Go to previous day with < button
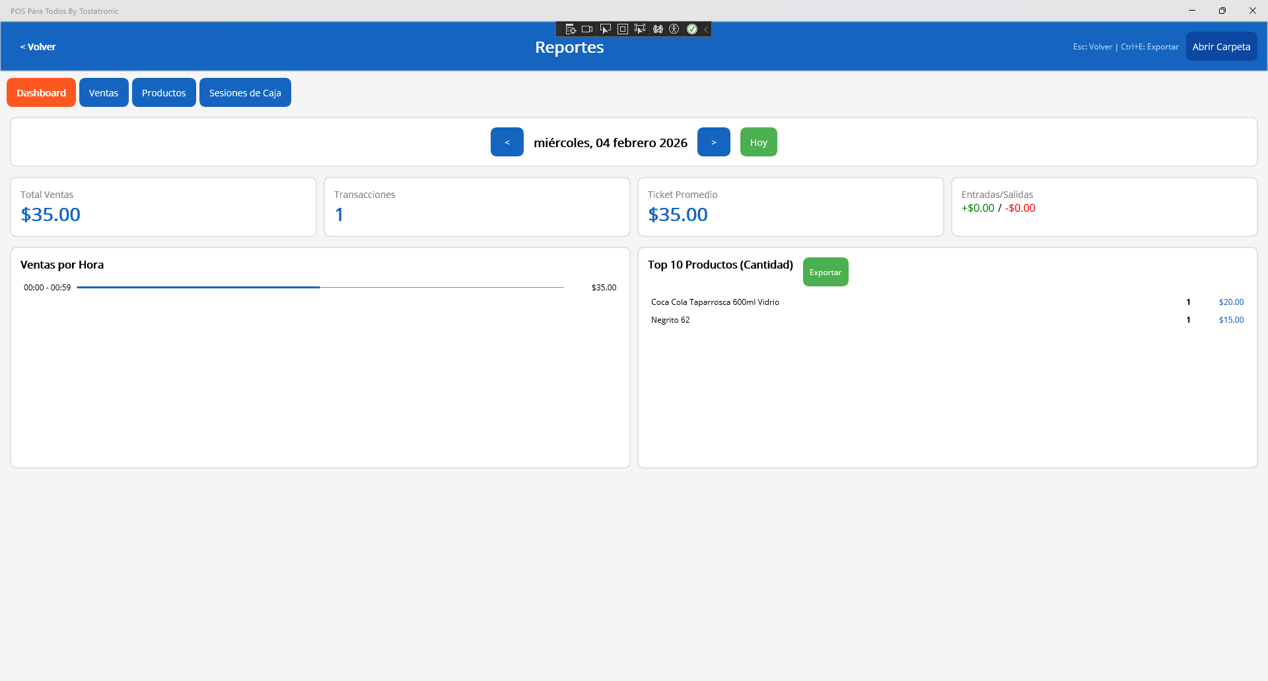1268x681 pixels. [x=507, y=142]
